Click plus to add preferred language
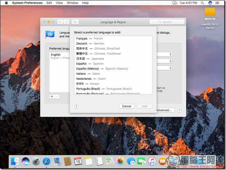Image resolution: width=226 pixels, height=170 pixels. [x=52, y=96]
